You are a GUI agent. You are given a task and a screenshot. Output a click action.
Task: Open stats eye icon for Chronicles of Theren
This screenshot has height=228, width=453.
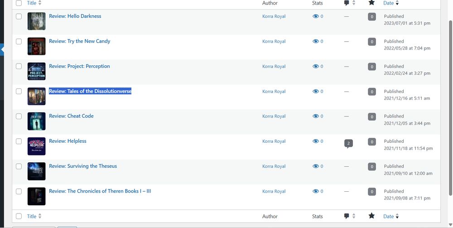[x=315, y=191]
